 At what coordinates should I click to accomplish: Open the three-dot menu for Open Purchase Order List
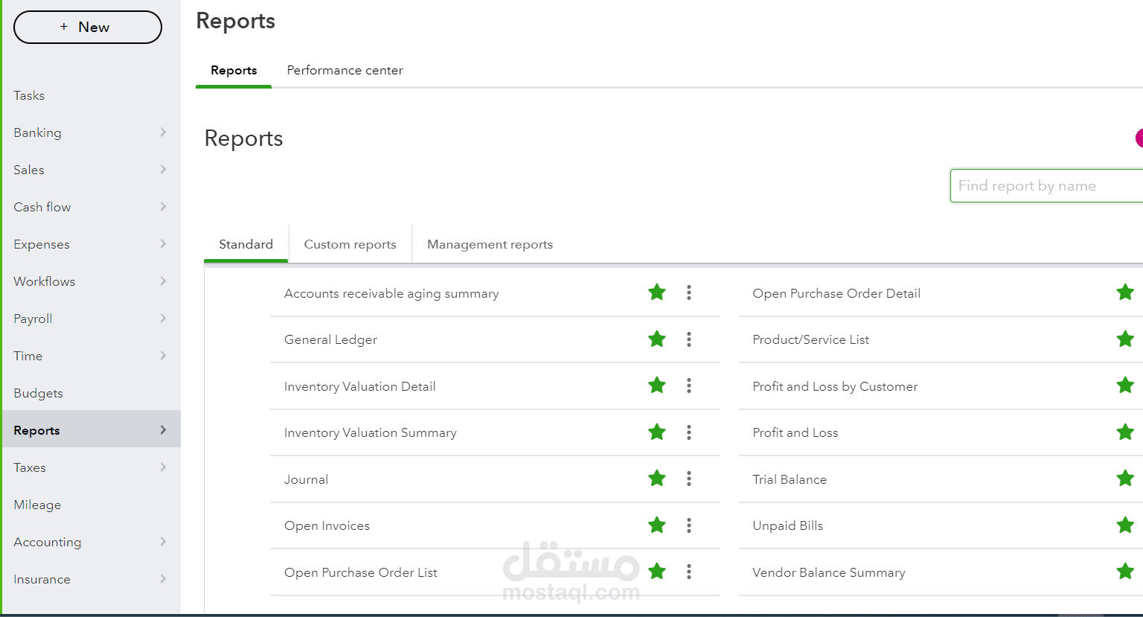click(x=688, y=572)
